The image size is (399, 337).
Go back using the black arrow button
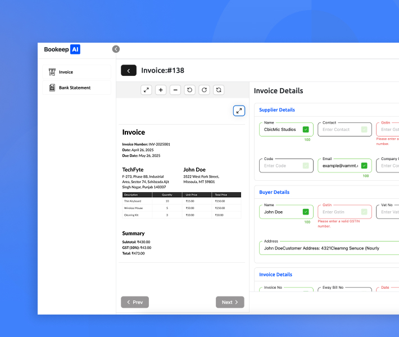click(x=129, y=70)
